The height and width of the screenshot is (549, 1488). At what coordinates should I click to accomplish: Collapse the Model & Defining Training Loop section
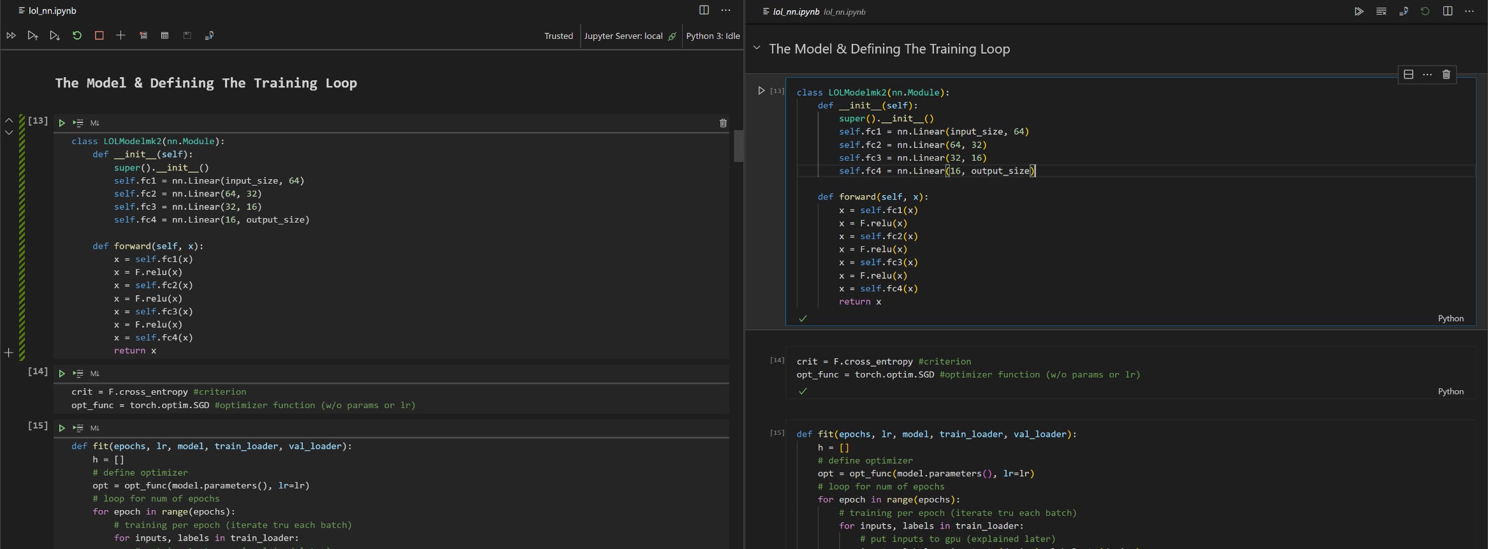point(757,48)
